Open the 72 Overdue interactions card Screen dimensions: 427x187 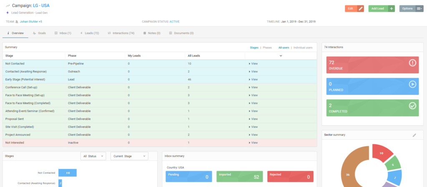point(372,65)
